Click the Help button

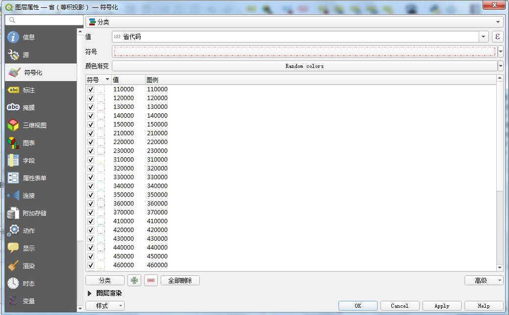click(484, 306)
